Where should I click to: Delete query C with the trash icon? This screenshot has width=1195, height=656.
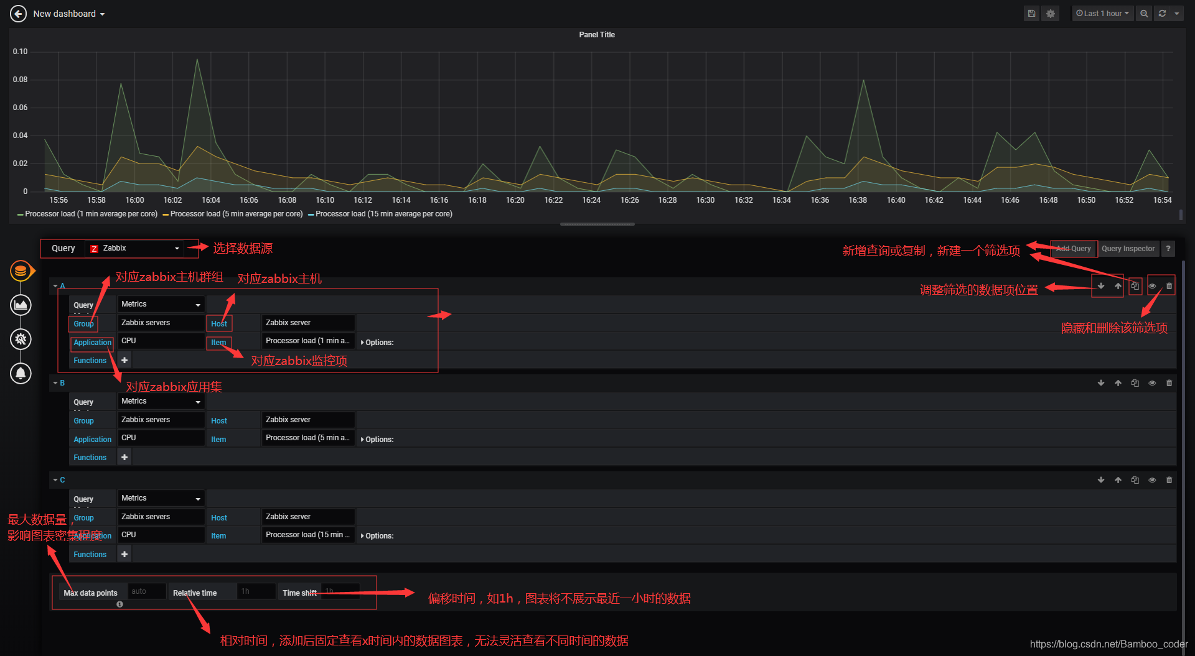click(1169, 480)
